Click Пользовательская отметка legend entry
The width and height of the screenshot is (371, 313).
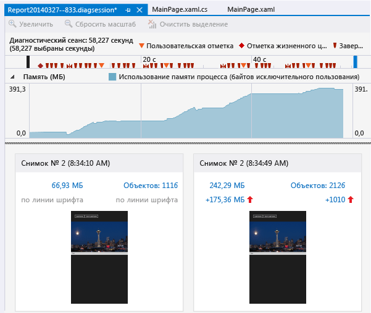pyautogui.click(x=186, y=46)
